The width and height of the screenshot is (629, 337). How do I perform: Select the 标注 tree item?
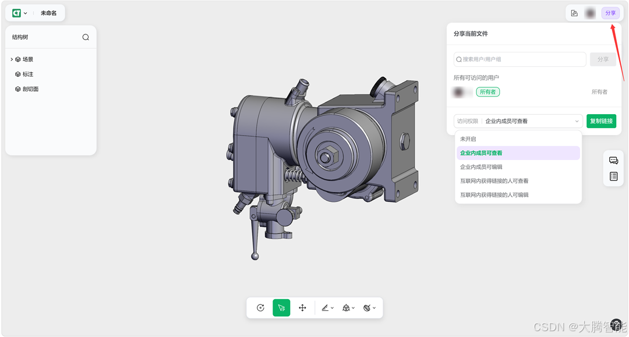pyautogui.click(x=28, y=74)
